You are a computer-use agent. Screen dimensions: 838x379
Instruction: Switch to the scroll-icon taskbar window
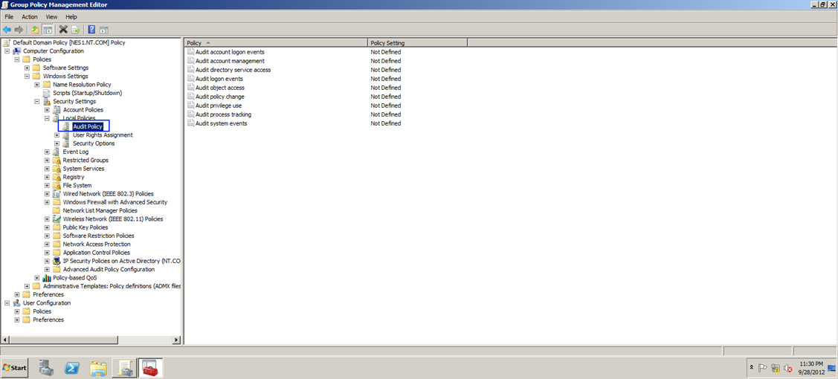pos(126,368)
